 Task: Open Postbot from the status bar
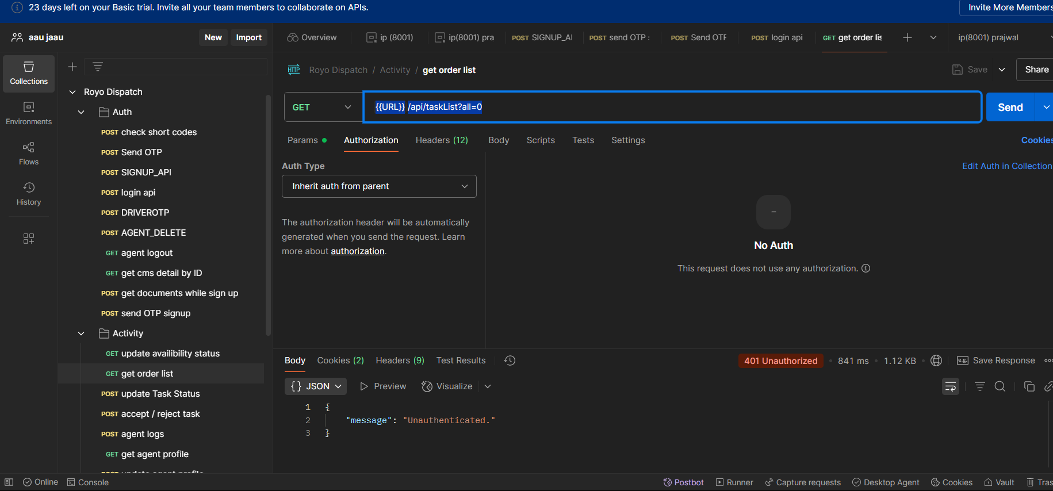[x=683, y=482]
